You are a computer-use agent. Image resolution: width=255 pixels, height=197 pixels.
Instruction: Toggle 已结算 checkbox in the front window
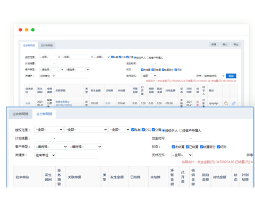(188, 147)
